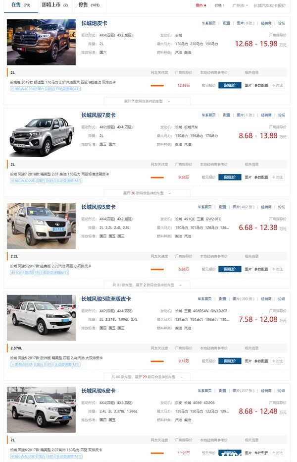View 图片 gallery link for 长城风骏5皮卡
297x462 pixels.
[244, 207]
